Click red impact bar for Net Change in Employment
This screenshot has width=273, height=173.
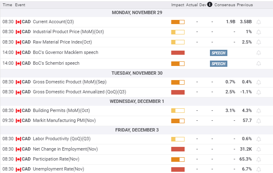[178, 149]
